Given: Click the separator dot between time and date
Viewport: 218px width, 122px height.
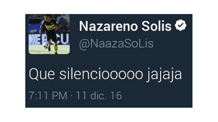Looking at the screenshot, I should click(x=71, y=96).
